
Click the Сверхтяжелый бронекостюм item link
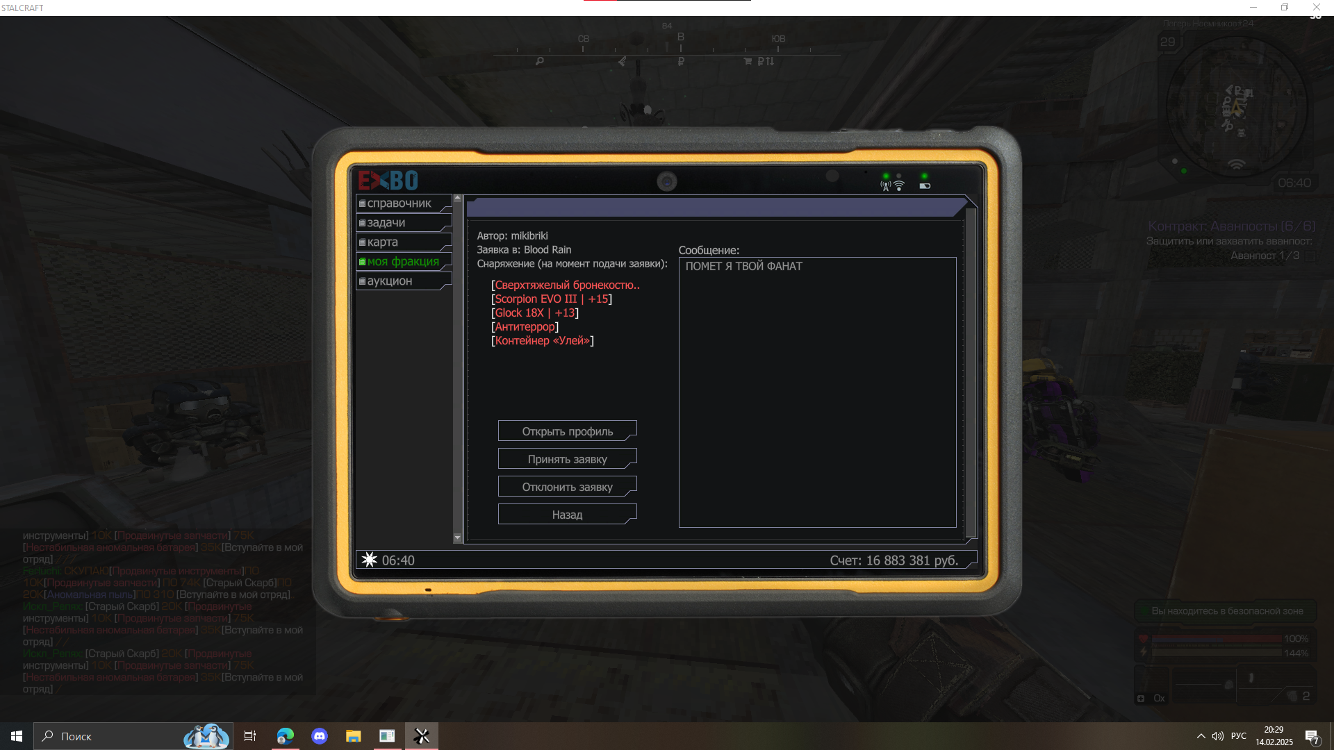click(x=566, y=285)
